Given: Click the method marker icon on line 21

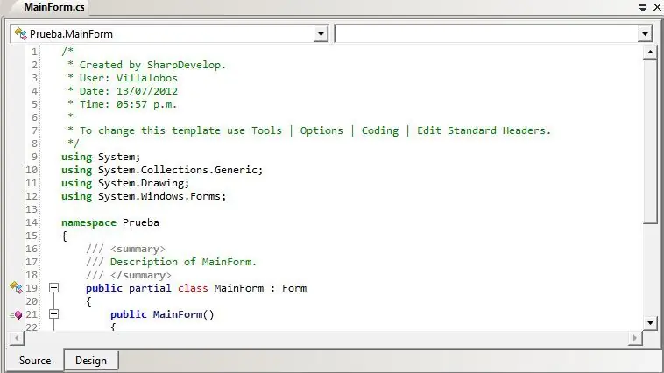Looking at the screenshot, I should tap(17, 314).
